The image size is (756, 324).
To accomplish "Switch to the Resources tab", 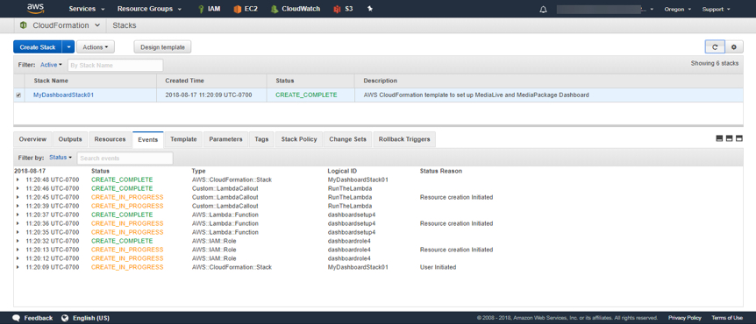I will click(110, 139).
